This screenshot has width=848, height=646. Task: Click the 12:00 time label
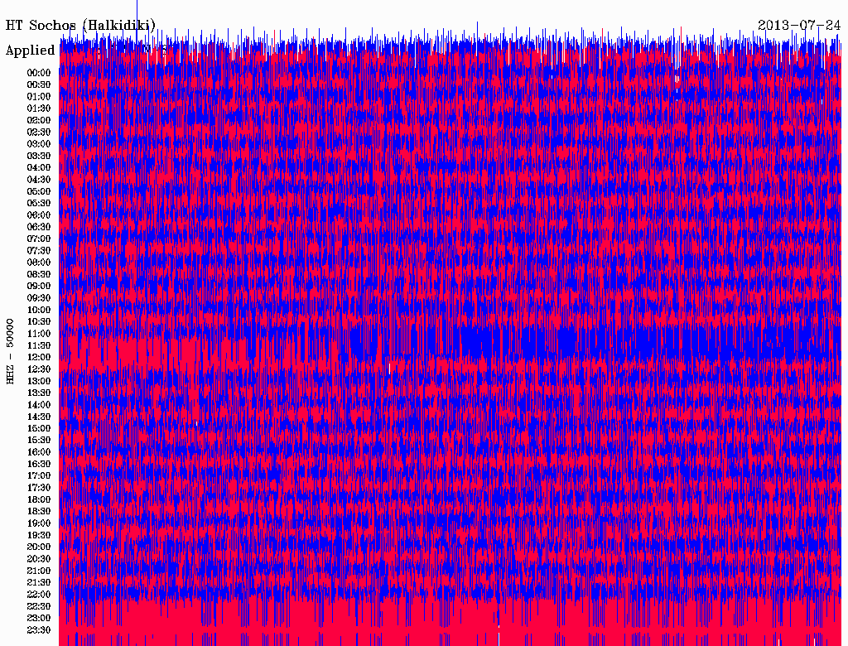pyautogui.click(x=39, y=357)
